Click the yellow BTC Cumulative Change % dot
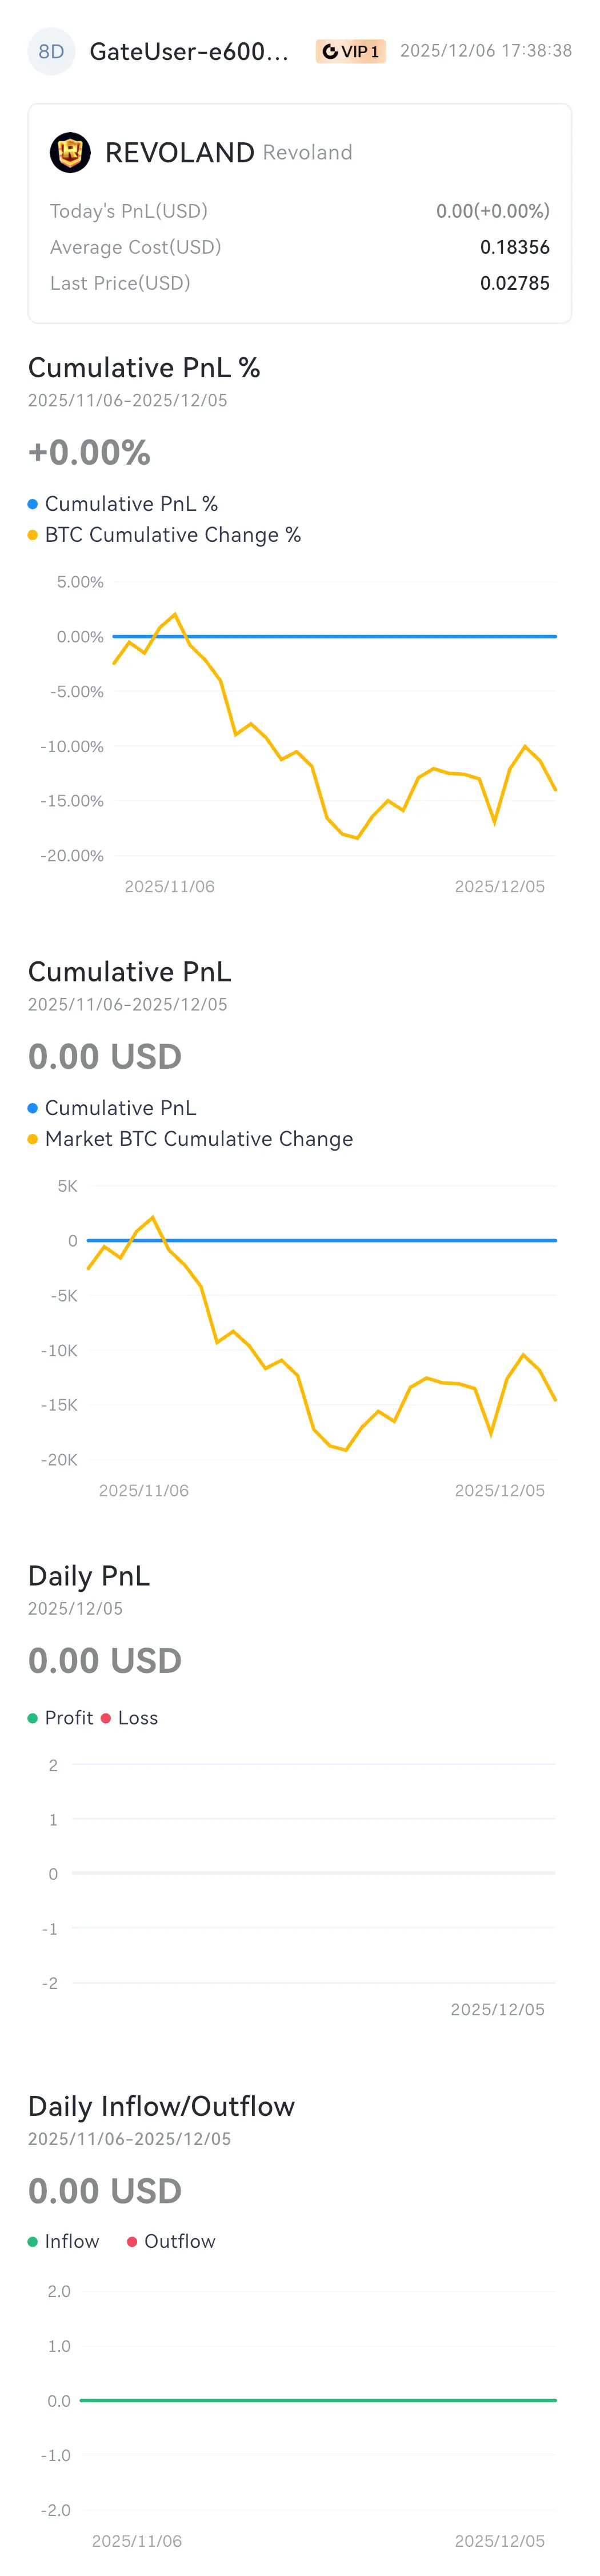This screenshot has width=600, height=2576. pos(33,535)
